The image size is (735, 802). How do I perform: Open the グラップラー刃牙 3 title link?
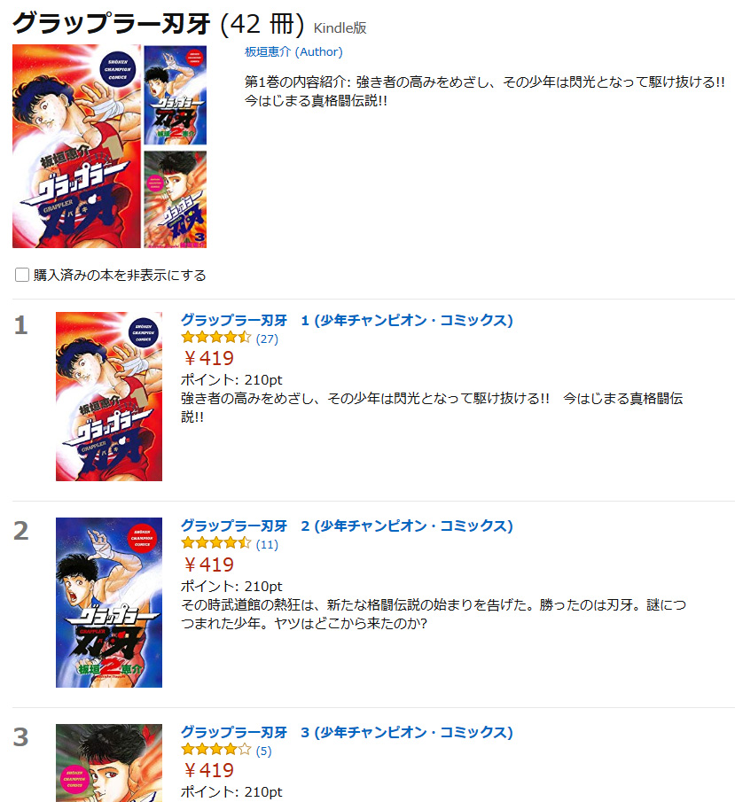[347, 733]
